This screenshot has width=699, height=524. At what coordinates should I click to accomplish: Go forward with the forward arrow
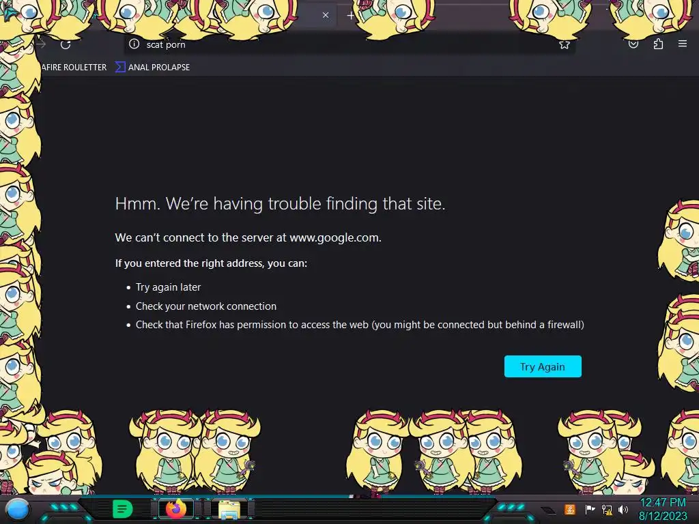point(42,44)
